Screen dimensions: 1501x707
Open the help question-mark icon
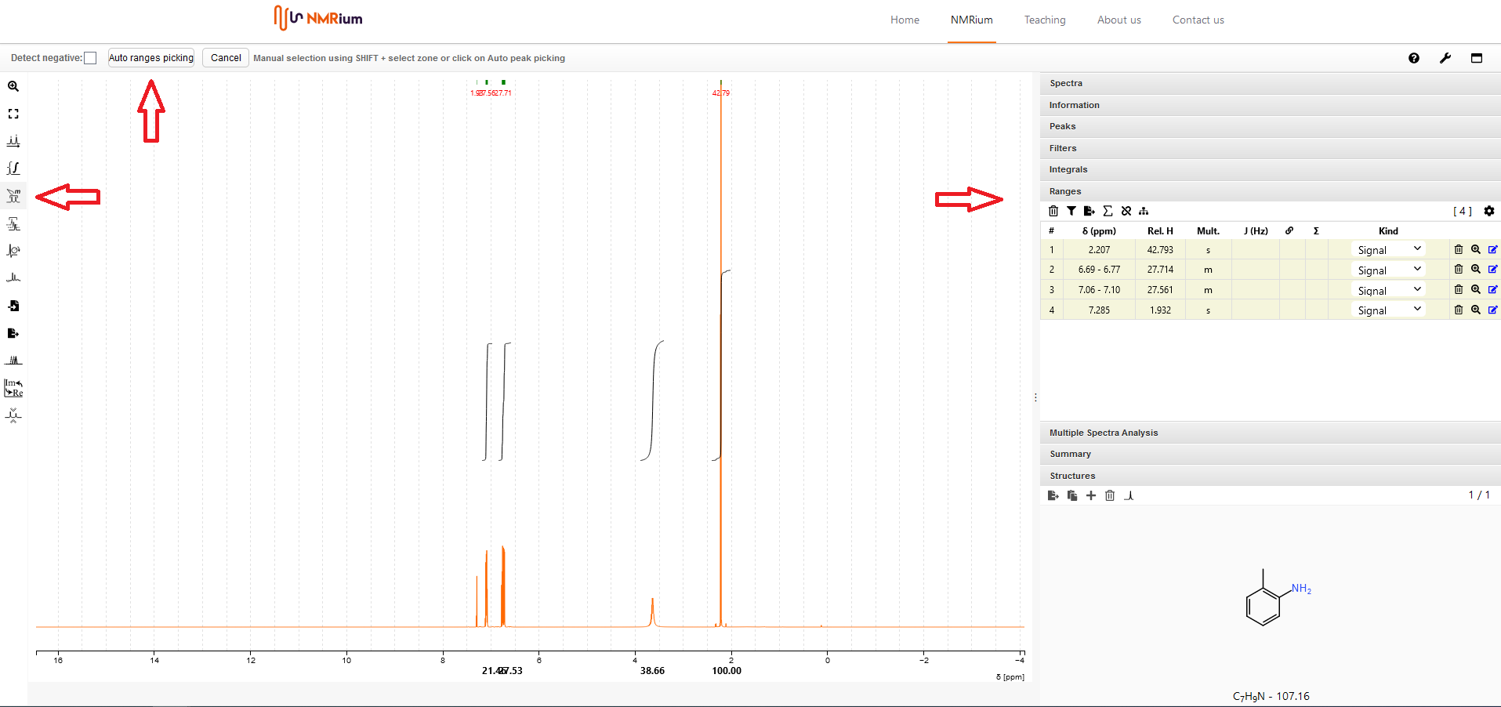1414,58
